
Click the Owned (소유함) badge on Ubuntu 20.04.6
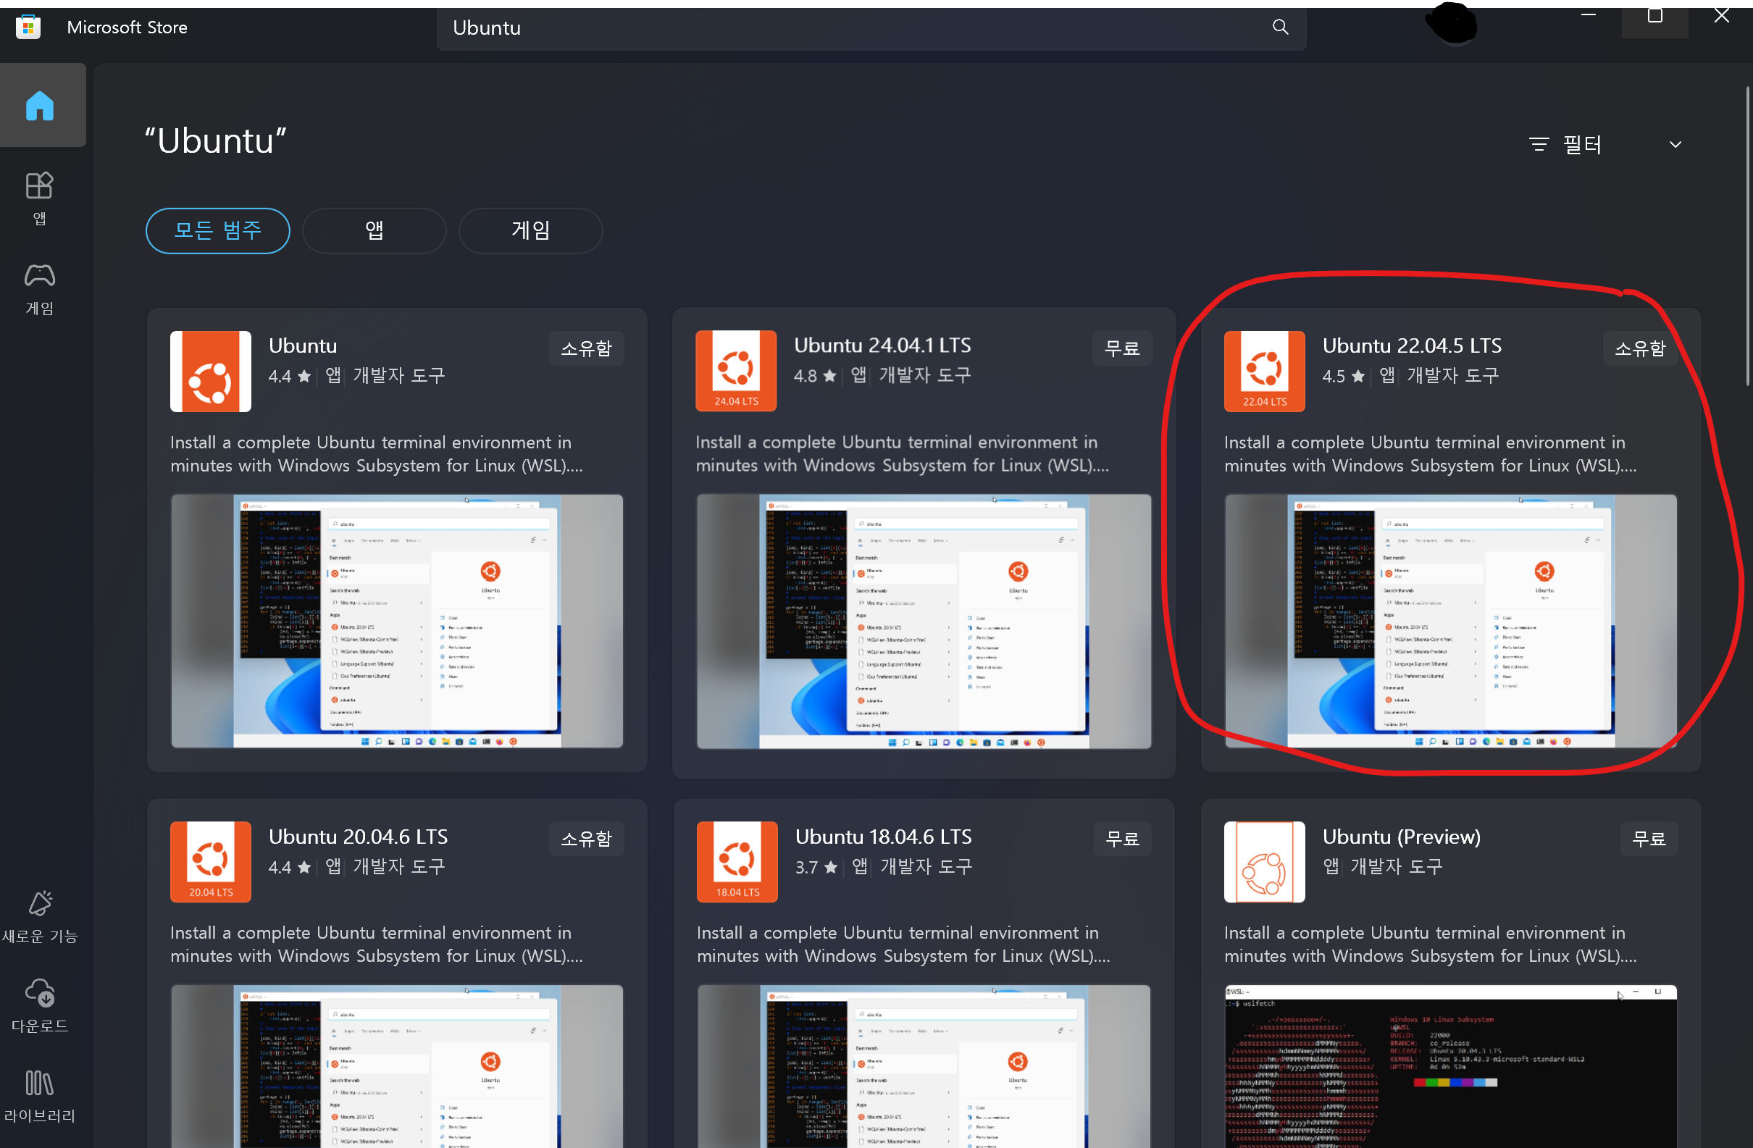586,838
